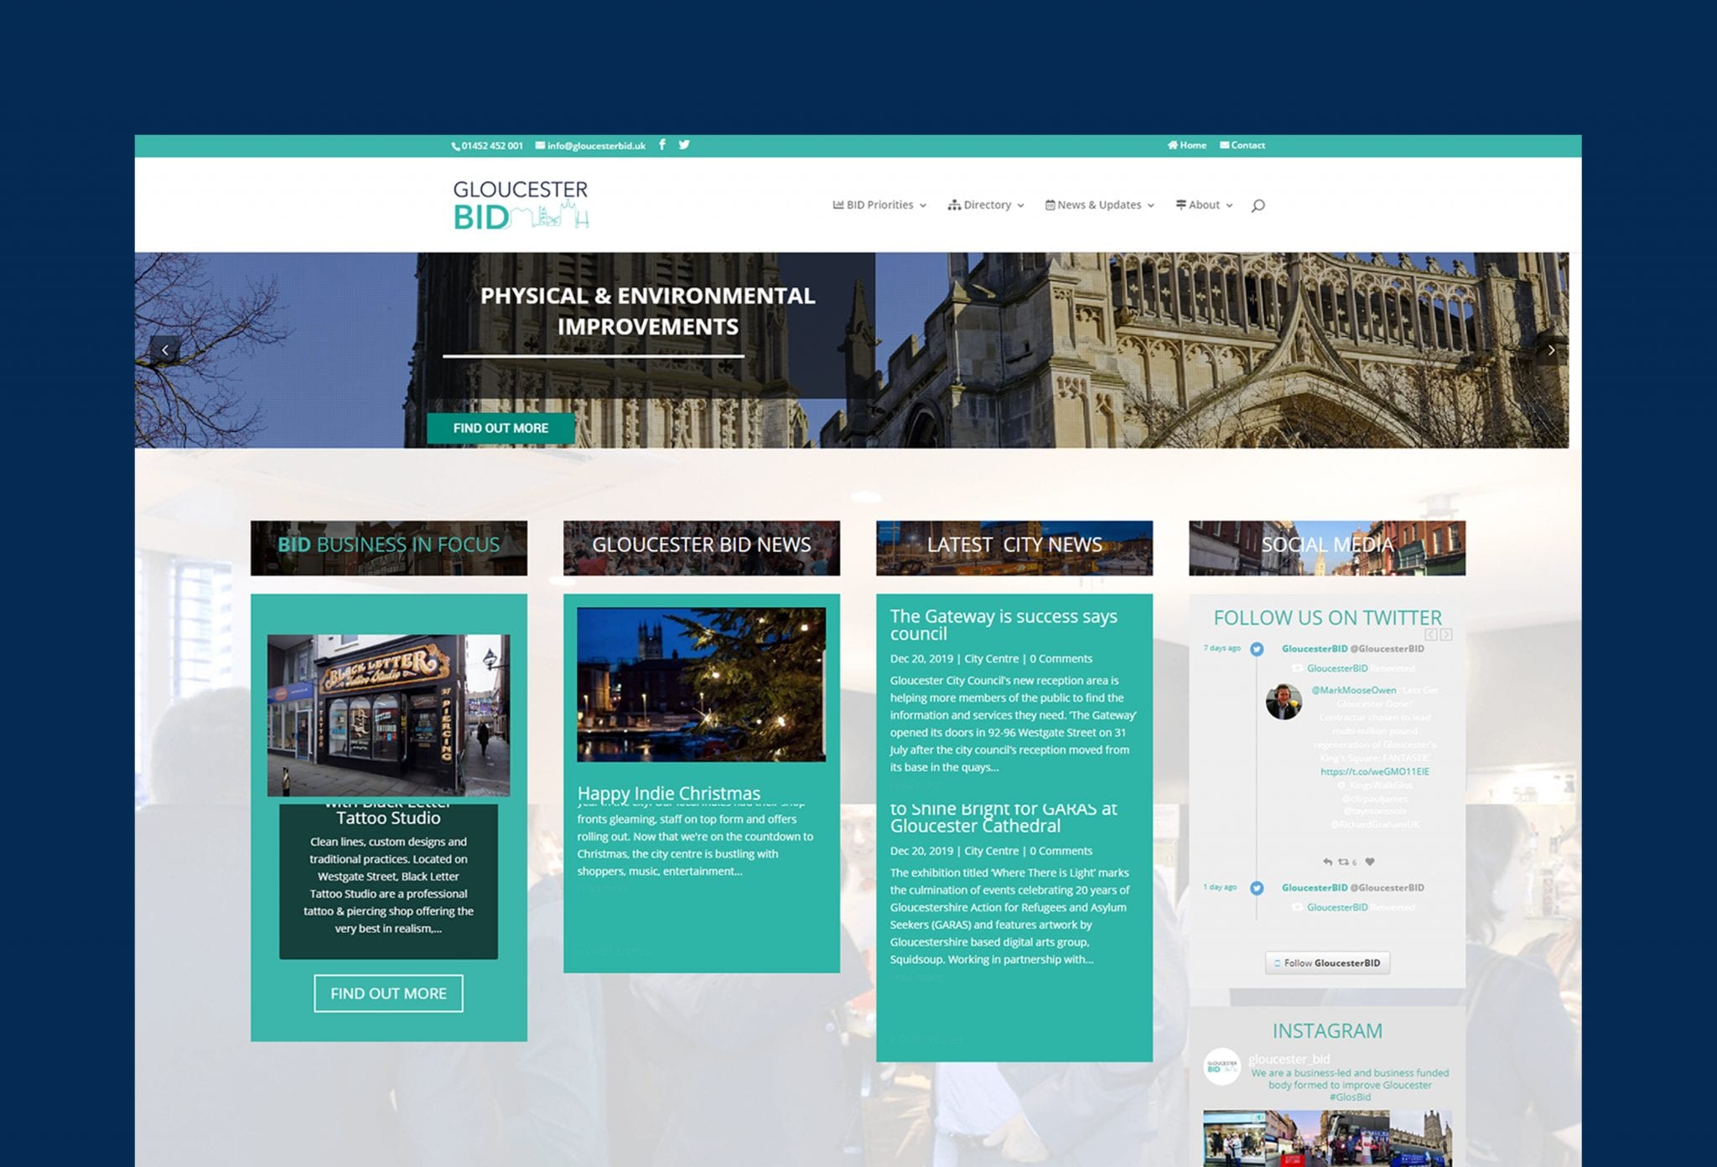The image size is (1717, 1167).
Task: Click the reply arrow icon on tweet
Action: [x=1327, y=862]
